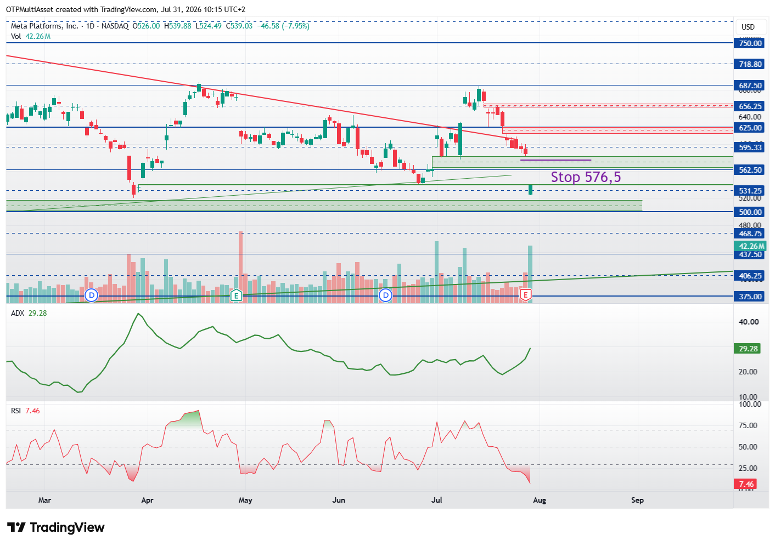Click the Meta Platforms, Inc. symbol title

coord(44,26)
